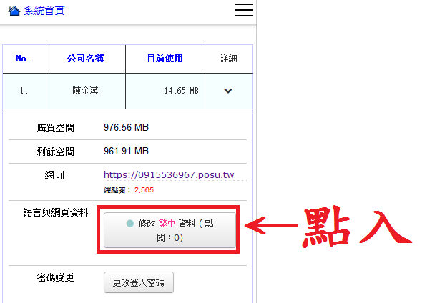The width and height of the screenshot is (422, 303).
Task: Click the 更改登入密碼 button
Action: (x=139, y=282)
